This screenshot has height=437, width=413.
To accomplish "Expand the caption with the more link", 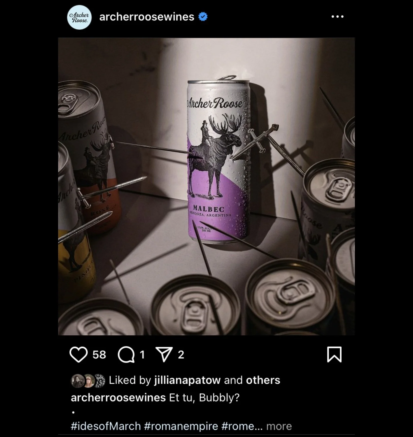I will (x=279, y=426).
